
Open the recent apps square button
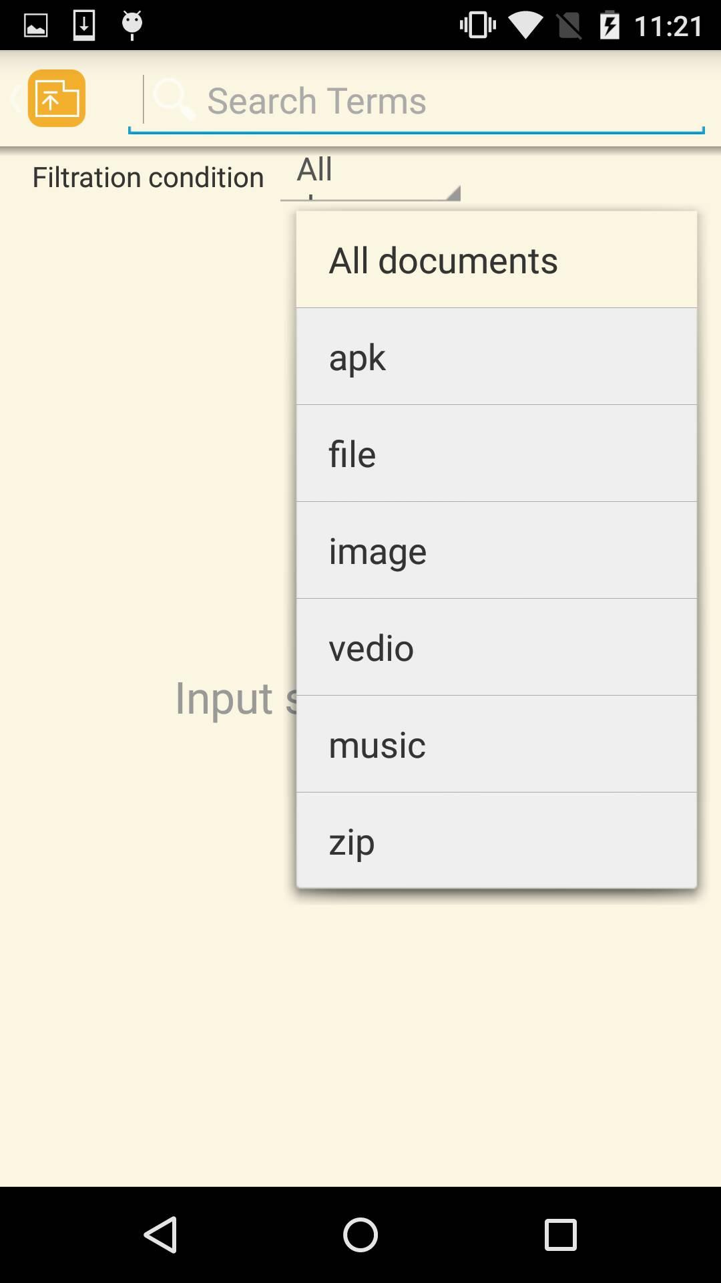click(561, 1234)
